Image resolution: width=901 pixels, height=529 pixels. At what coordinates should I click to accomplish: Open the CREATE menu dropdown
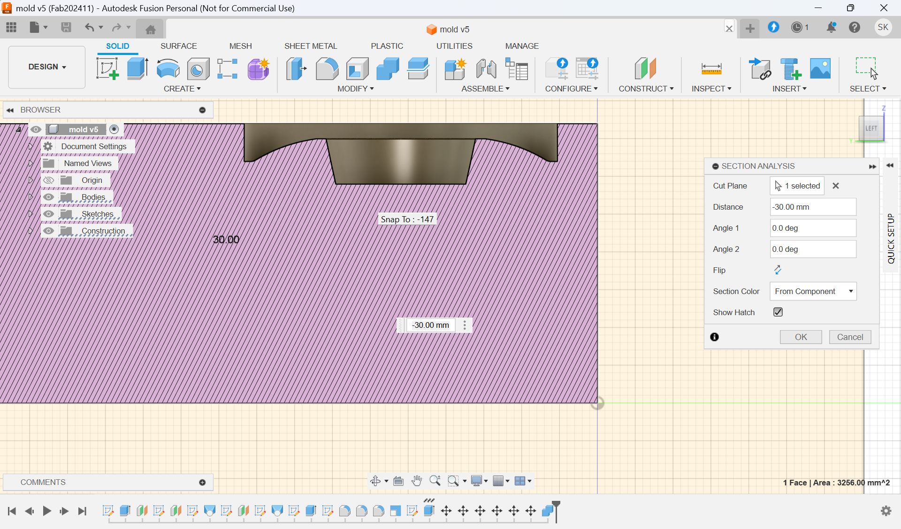tap(182, 89)
